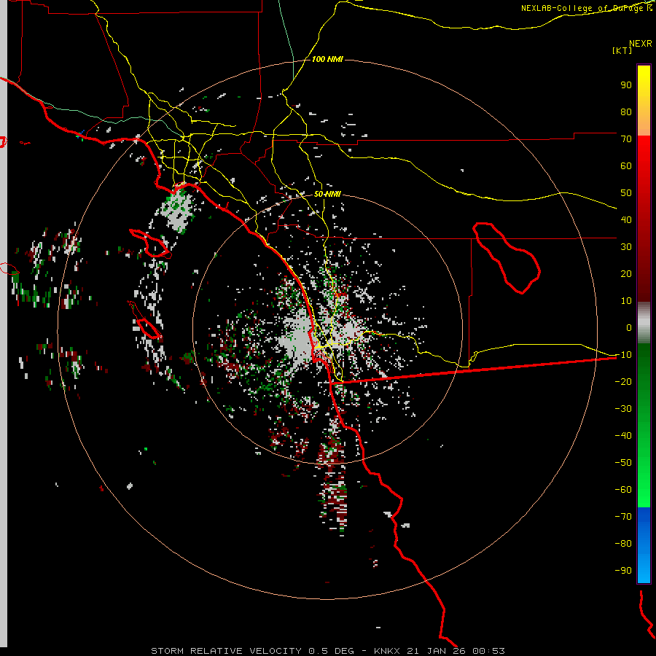This screenshot has height=656, width=656.
Task: Click the 50 NMI range ring label
Action: 327,194
